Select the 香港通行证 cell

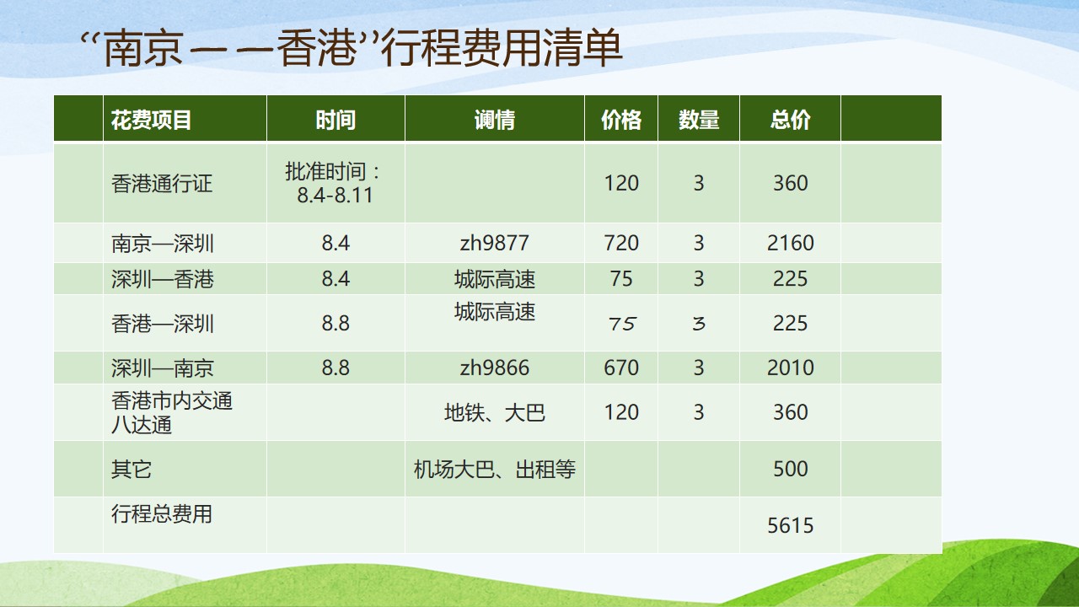pyautogui.click(x=185, y=183)
